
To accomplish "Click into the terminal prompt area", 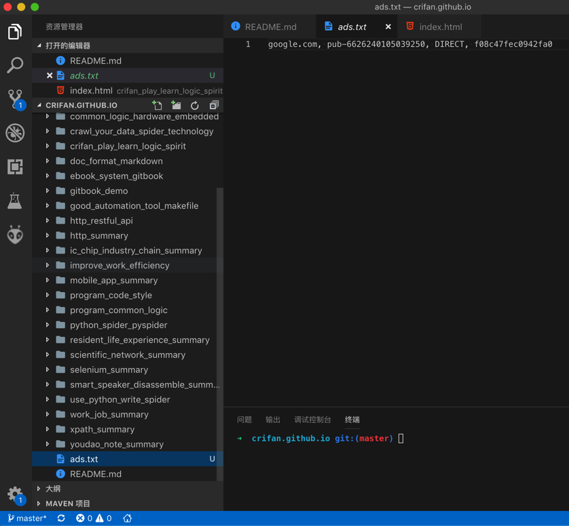I will [x=401, y=439].
